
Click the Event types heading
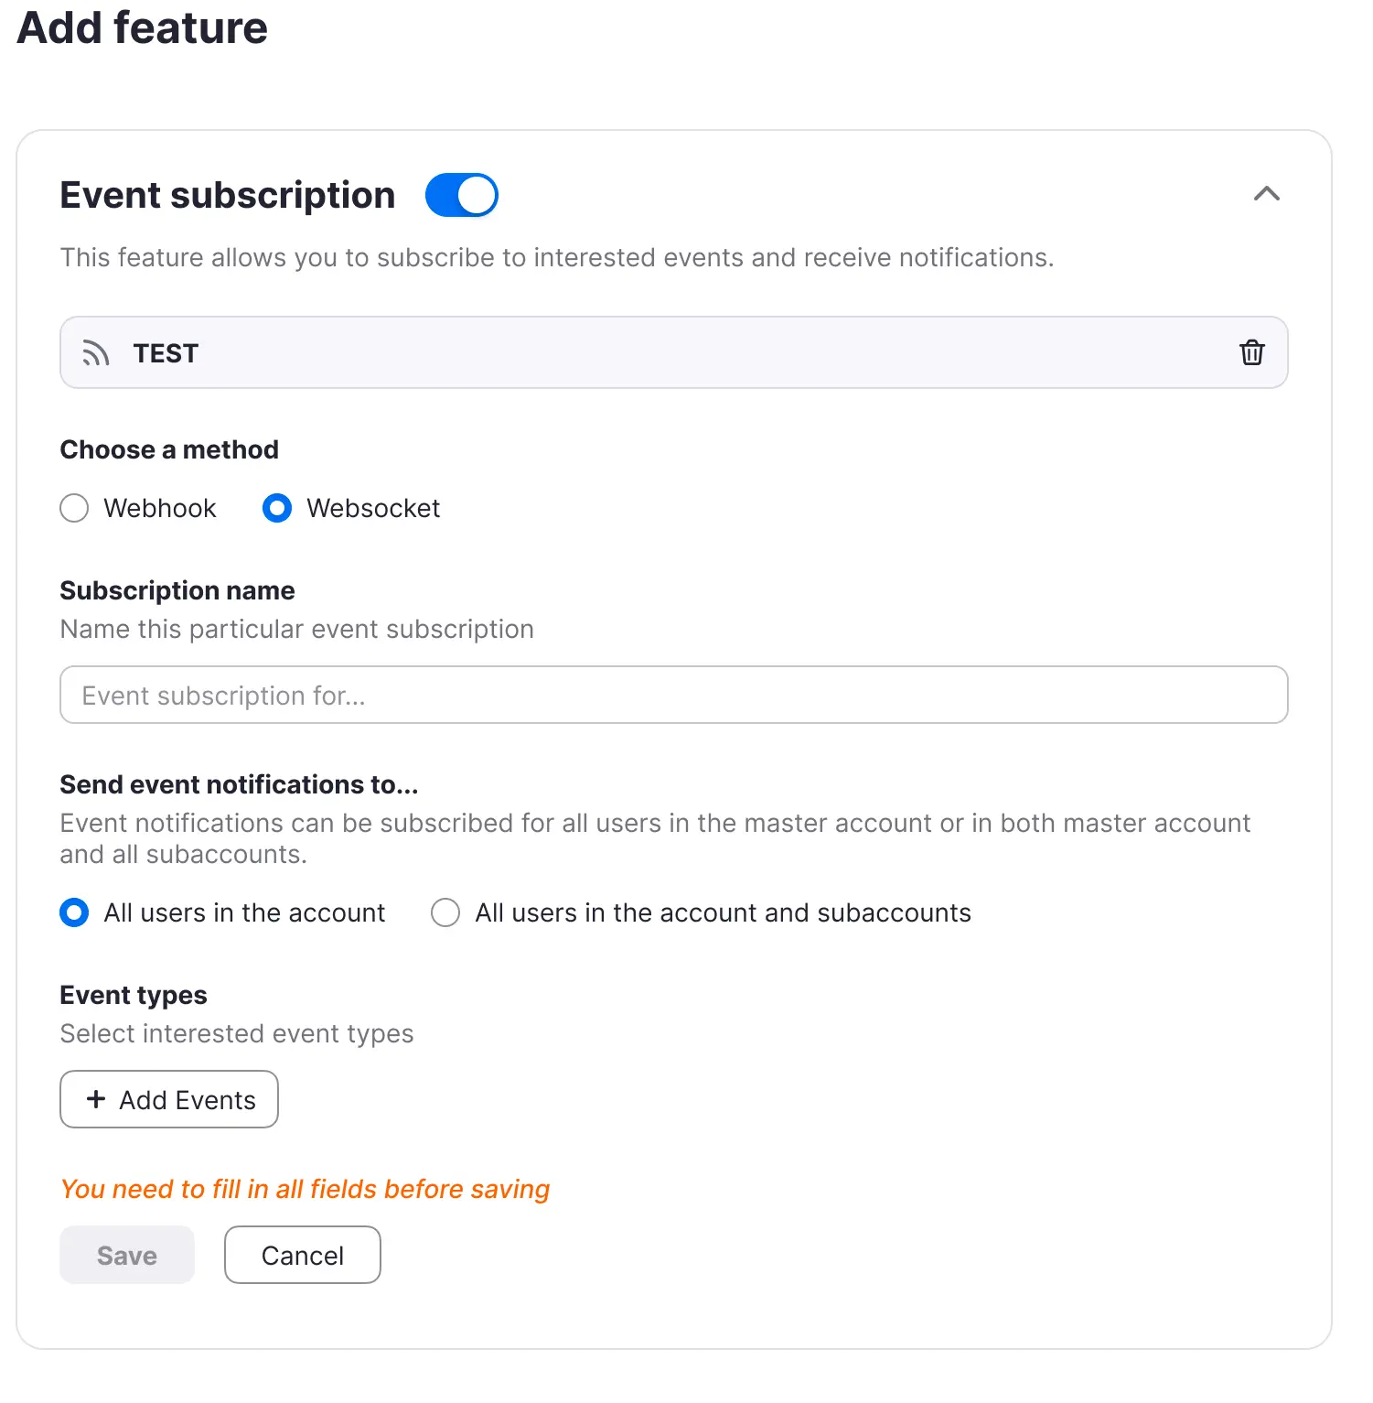pos(134,995)
